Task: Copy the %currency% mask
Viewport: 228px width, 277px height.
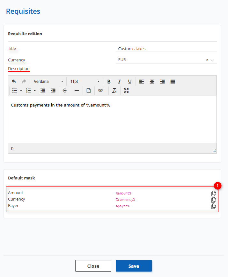Action: [x=213, y=200]
